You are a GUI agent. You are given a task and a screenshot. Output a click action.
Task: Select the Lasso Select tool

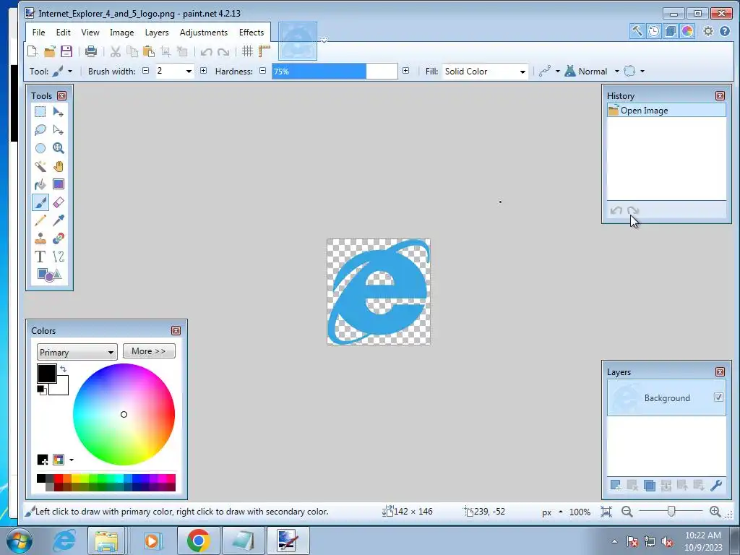pos(40,130)
